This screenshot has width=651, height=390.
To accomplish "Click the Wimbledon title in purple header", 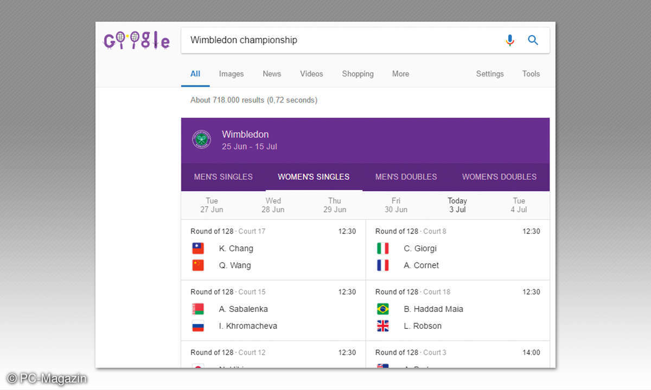I will [245, 134].
